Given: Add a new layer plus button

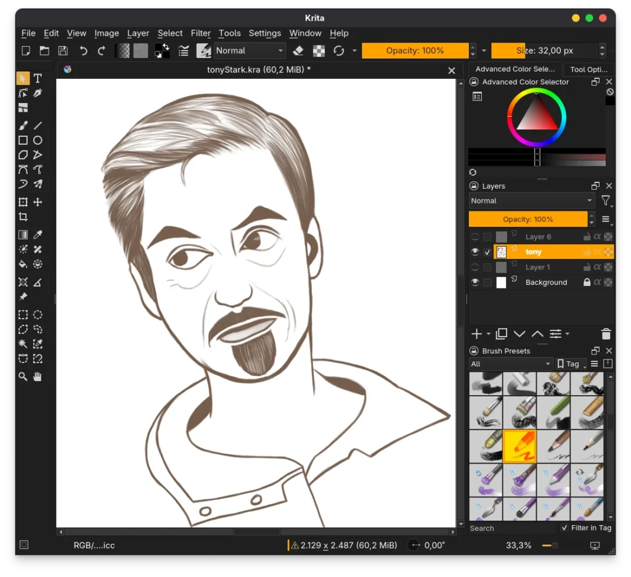Looking at the screenshot, I should click(476, 334).
